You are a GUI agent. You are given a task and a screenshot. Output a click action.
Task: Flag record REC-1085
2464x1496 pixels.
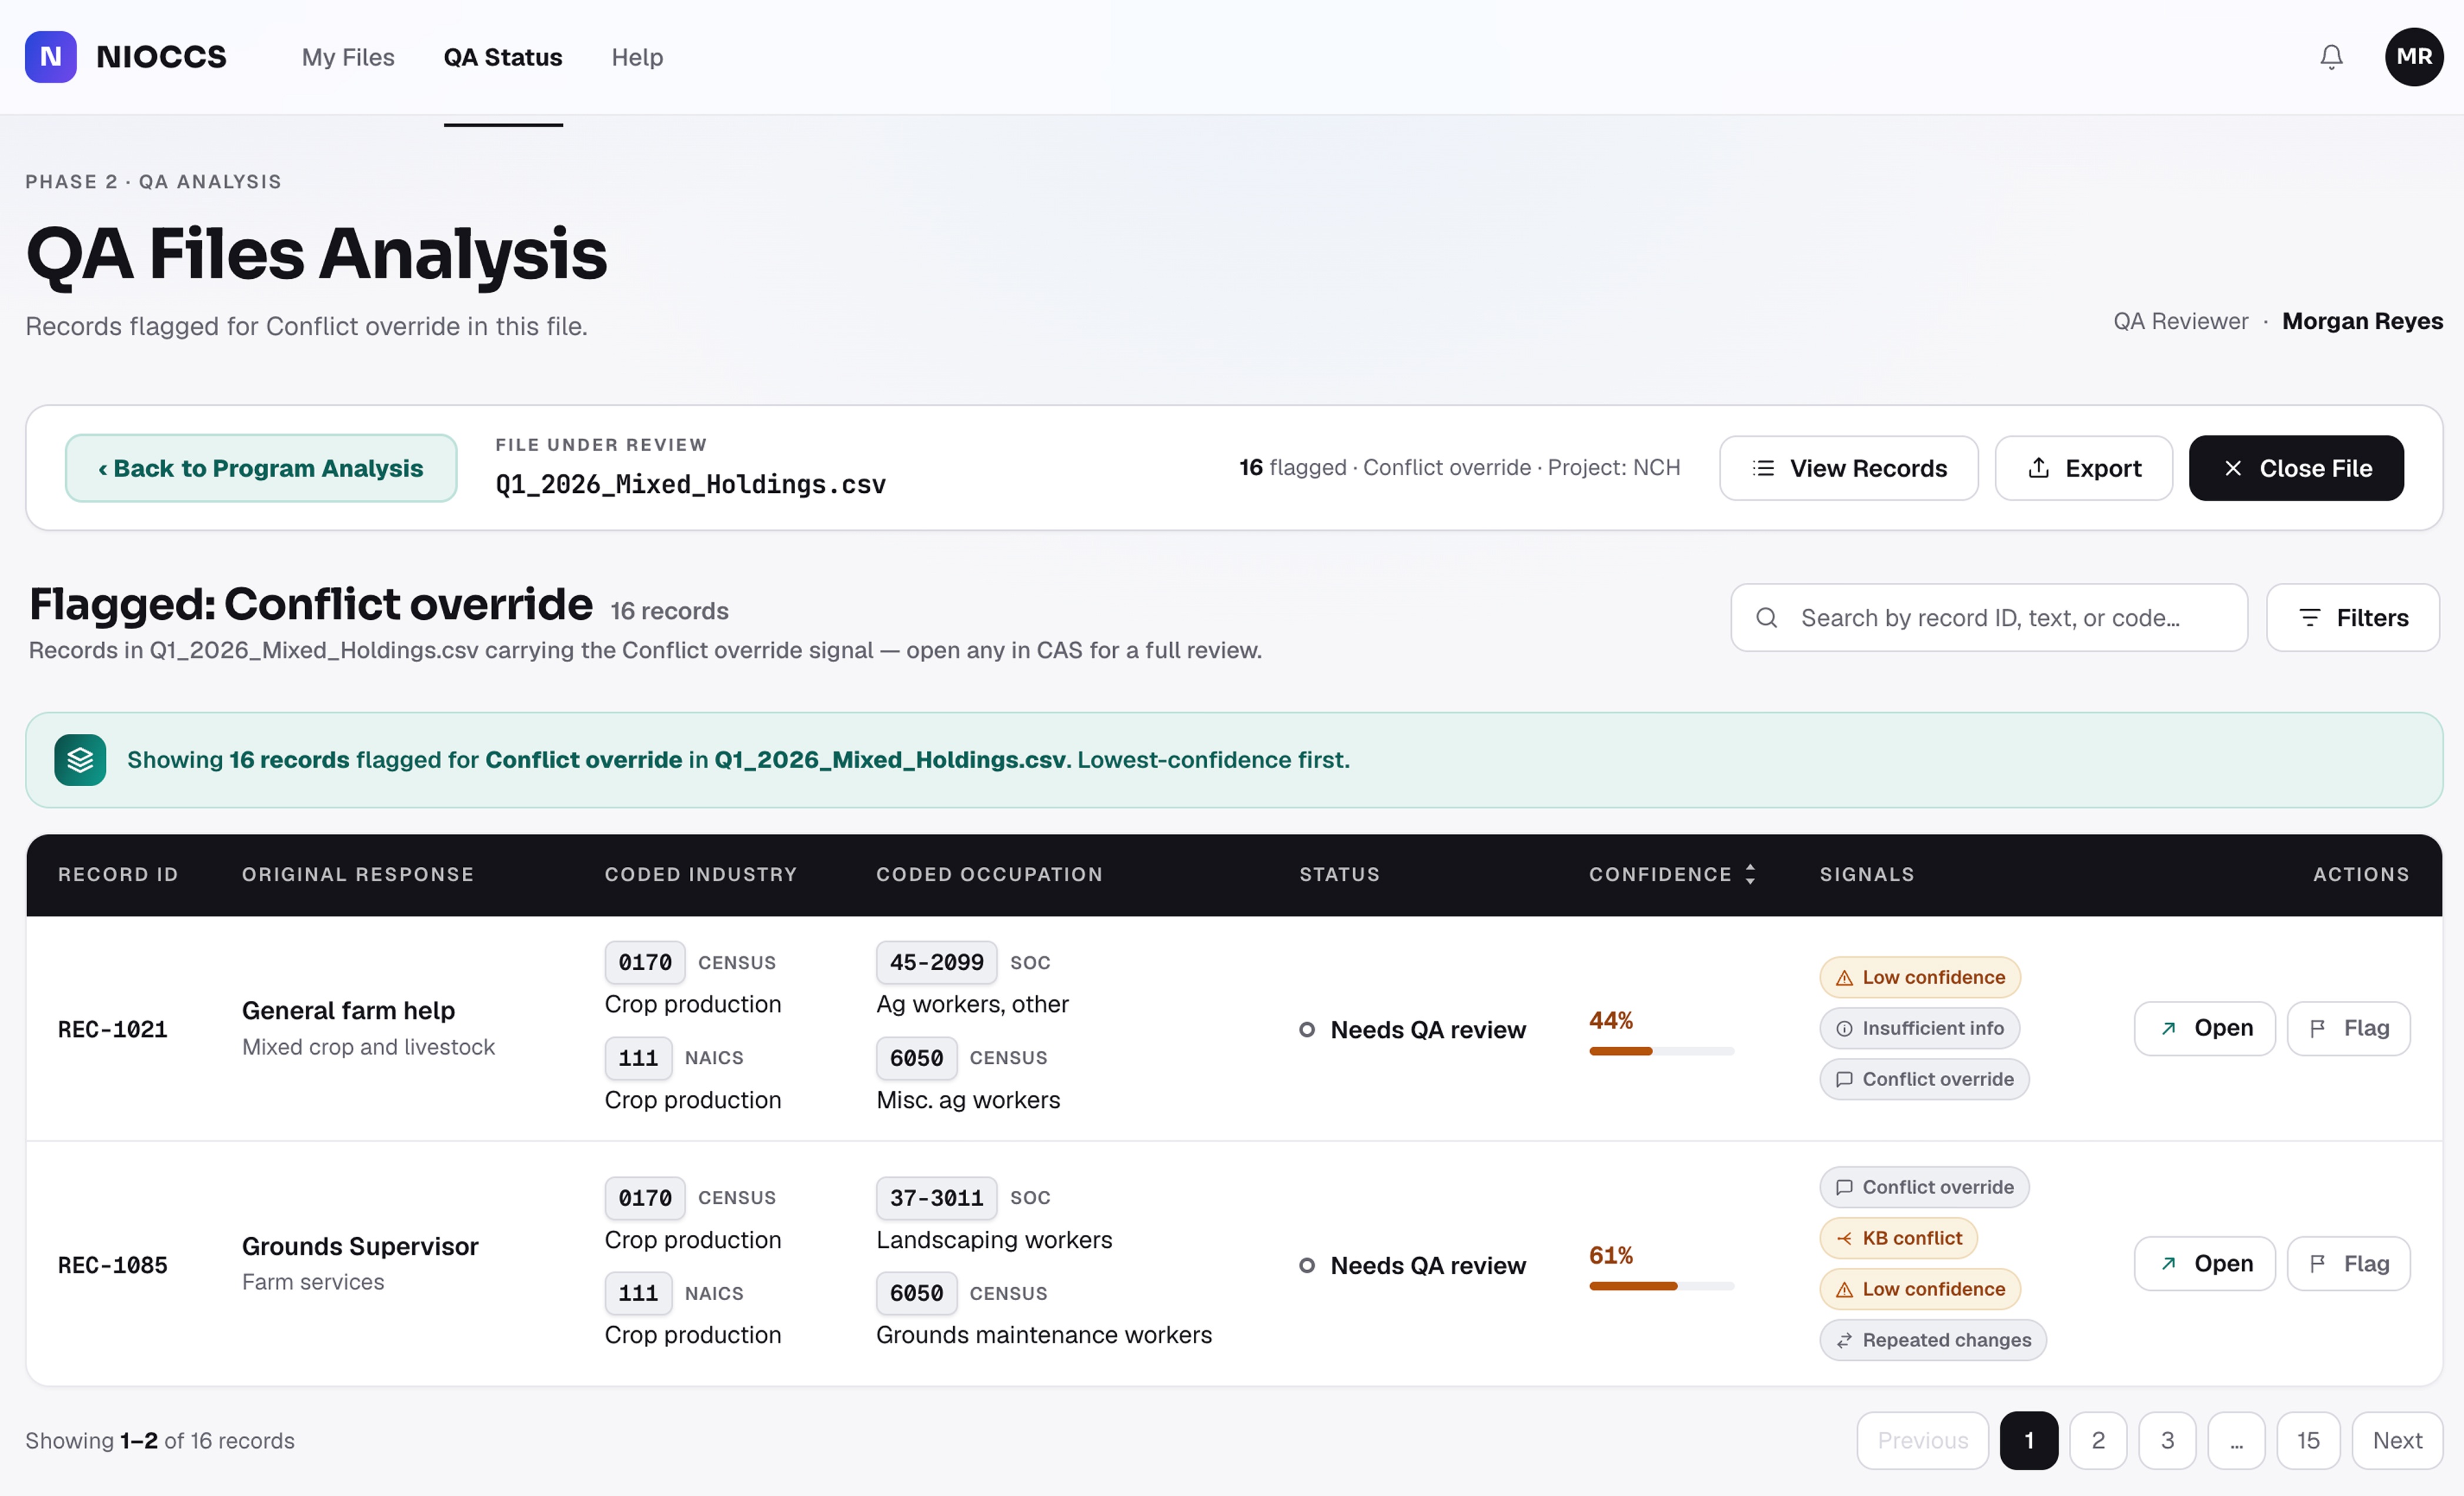click(x=2348, y=1264)
